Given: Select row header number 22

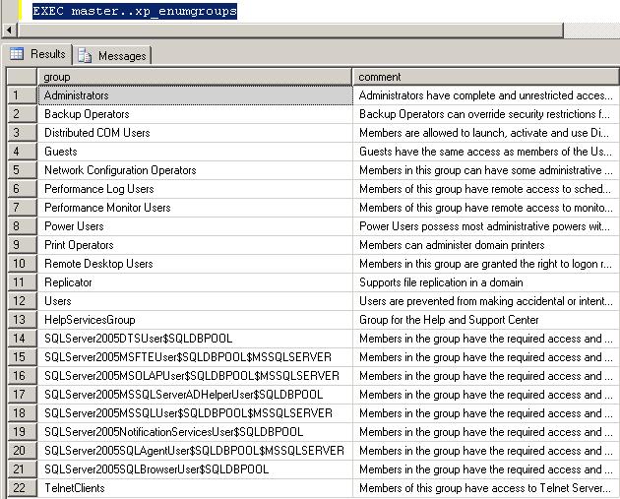Looking at the screenshot, I should [21, 488].
